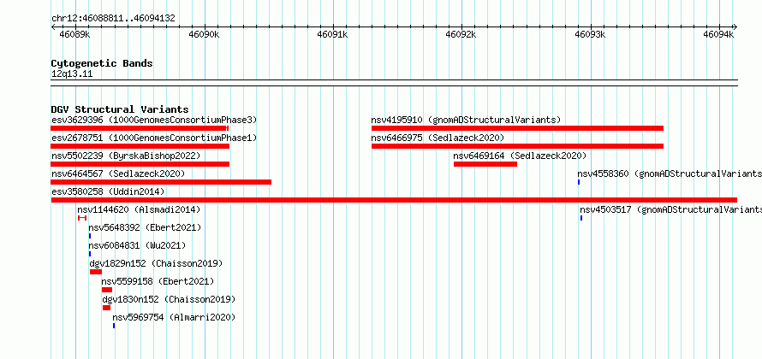Click the DGV Structural Variants track title
Screen dimensions: 762x359
coord(120,109)
